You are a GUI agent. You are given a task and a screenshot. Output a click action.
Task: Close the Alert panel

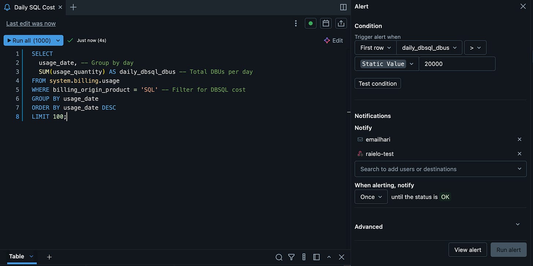[523, 6]
